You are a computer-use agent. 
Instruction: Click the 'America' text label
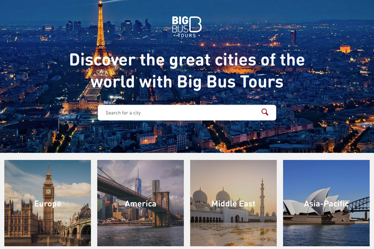[x=140, y=204]
